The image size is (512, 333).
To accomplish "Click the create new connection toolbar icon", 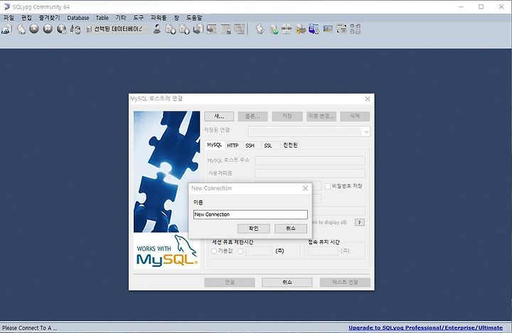I will point(6,29).
